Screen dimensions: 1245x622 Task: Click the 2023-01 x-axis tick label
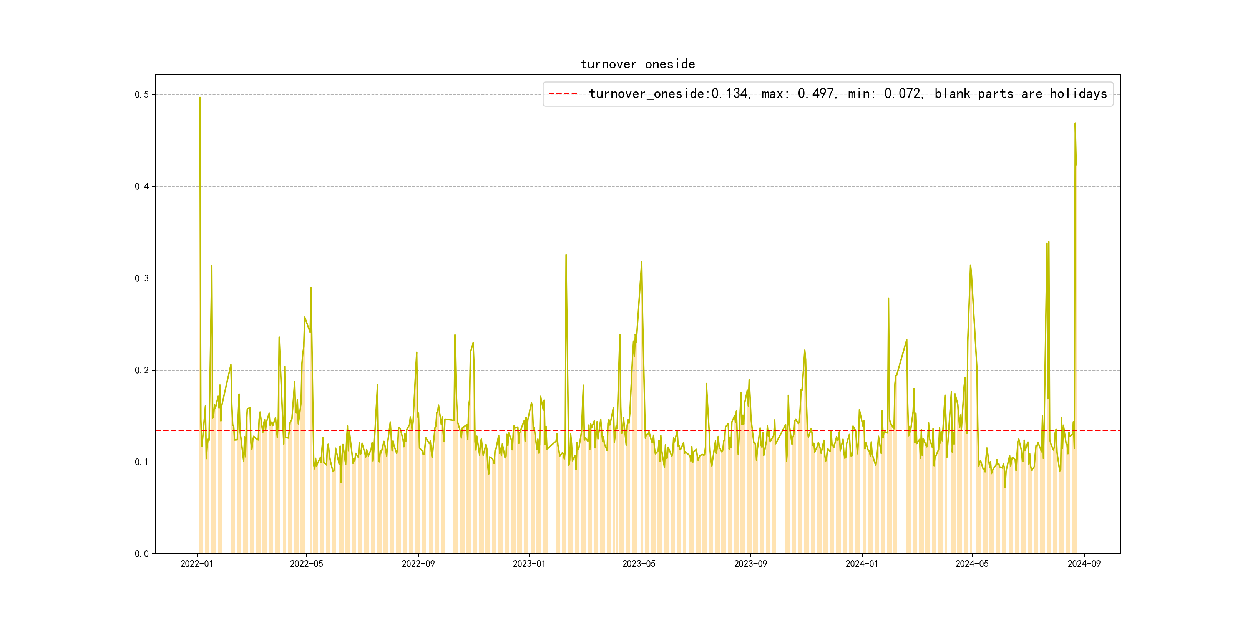(x=529, y=564)
